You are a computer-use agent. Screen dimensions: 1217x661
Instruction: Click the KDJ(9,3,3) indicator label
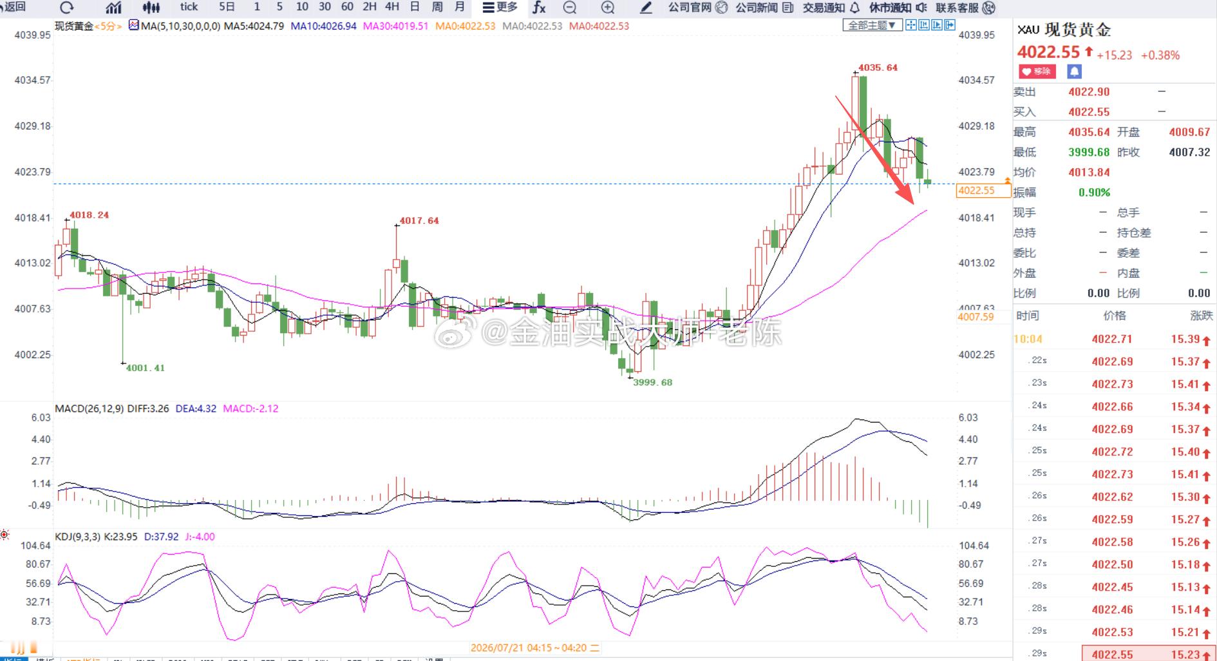(x=78, y=537)
